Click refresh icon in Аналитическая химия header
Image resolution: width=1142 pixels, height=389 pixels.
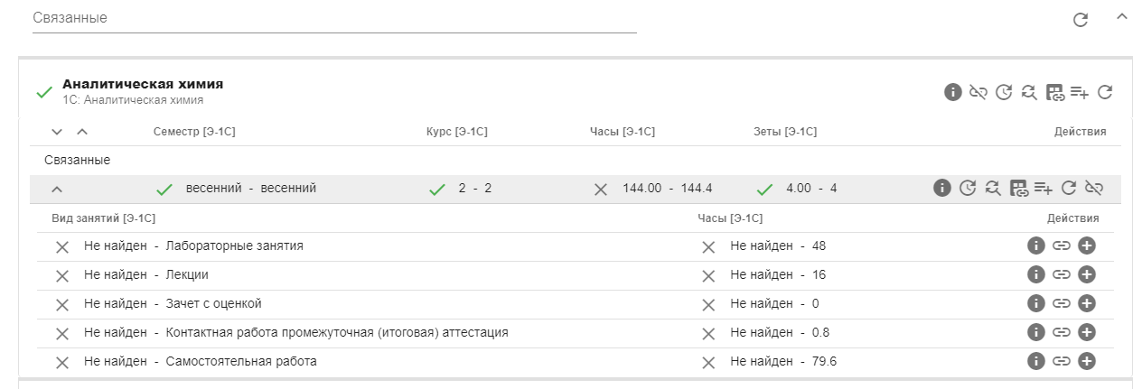tap(1104, 91)
